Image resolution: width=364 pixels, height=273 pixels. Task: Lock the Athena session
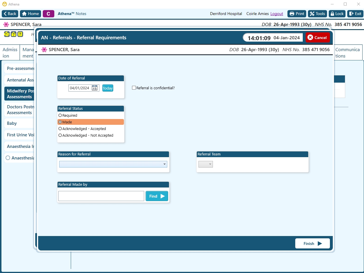click(337, 14)
